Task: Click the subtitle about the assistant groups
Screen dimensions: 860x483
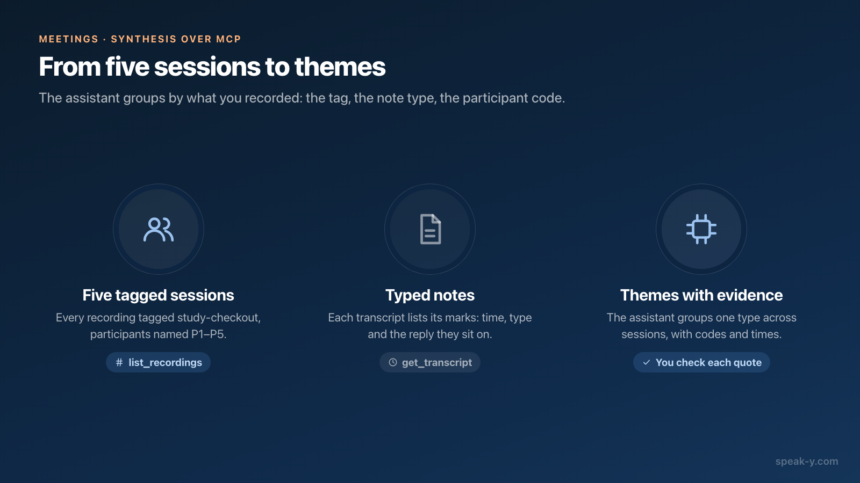Action: point(302,98)
